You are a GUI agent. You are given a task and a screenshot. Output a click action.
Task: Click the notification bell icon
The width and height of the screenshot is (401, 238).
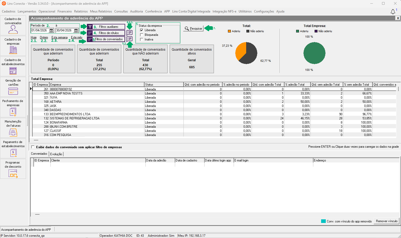393,12
